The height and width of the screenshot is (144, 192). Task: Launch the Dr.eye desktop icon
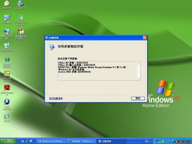coord(7,118)
